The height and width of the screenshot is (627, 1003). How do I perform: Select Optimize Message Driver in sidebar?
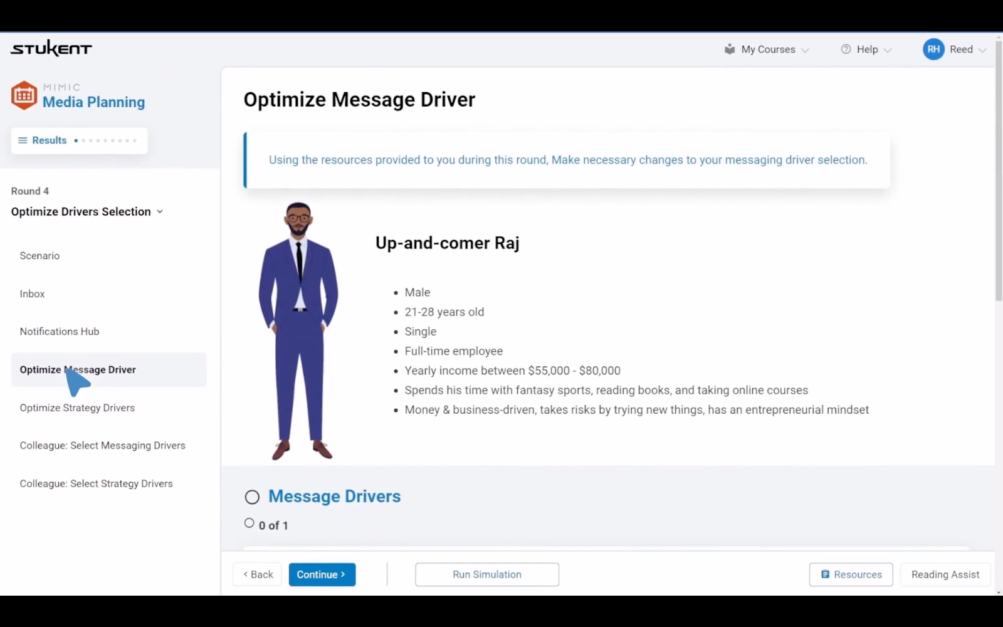(x=109, y=370)
